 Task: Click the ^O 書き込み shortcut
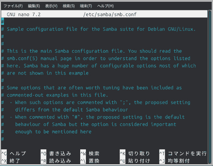tap(56, 153)
